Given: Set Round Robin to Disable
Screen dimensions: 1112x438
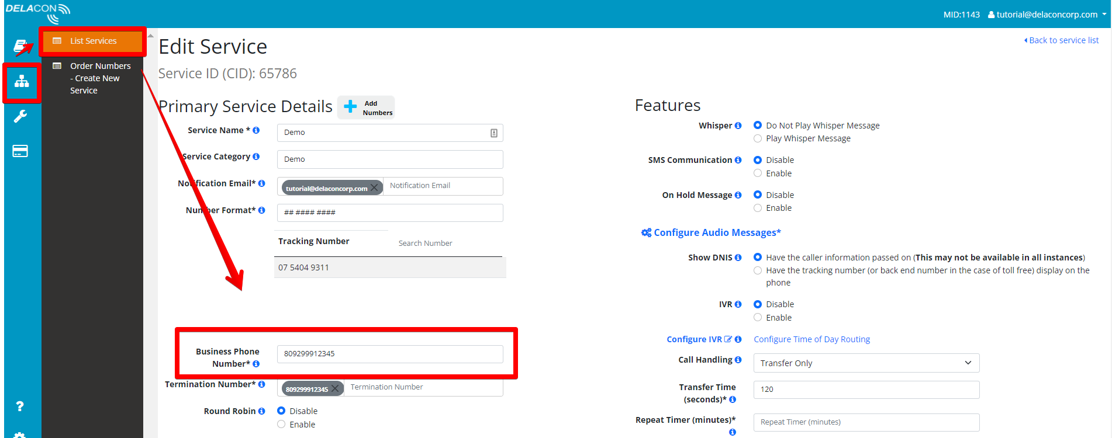Looking at the screenshot, I should pos(281,411).
